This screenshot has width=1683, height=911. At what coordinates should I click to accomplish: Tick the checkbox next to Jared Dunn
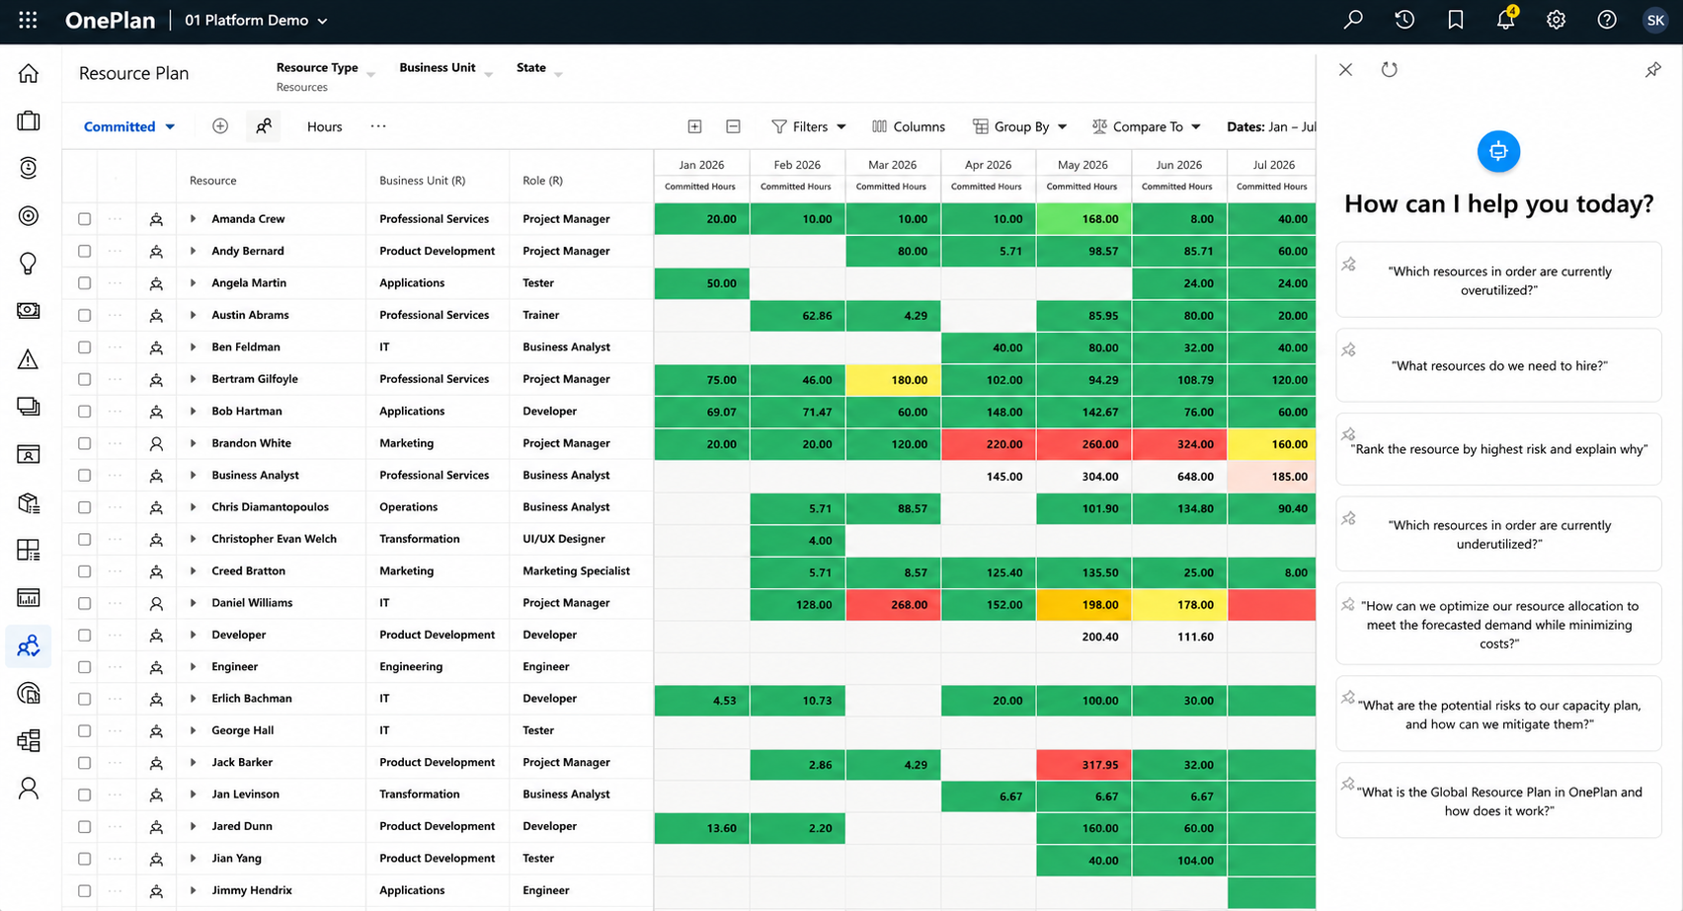tap(84, 827)
